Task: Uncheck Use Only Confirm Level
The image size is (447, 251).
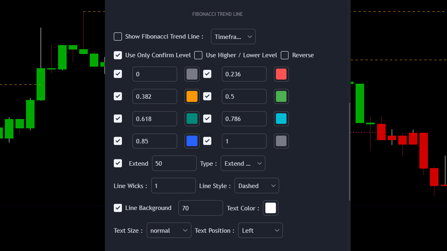Action: (118, 55)
